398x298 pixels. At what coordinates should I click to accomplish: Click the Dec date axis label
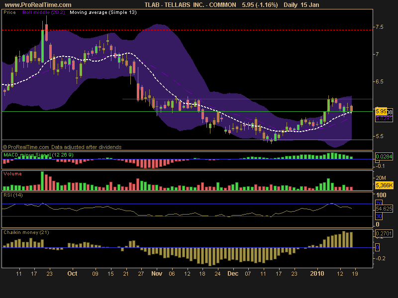coord(233,274)
